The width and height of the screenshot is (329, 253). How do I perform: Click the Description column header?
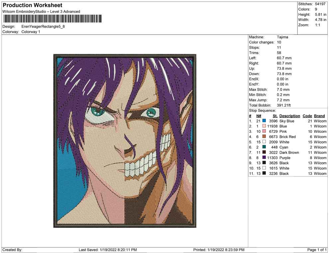click(x=289, y=116)
